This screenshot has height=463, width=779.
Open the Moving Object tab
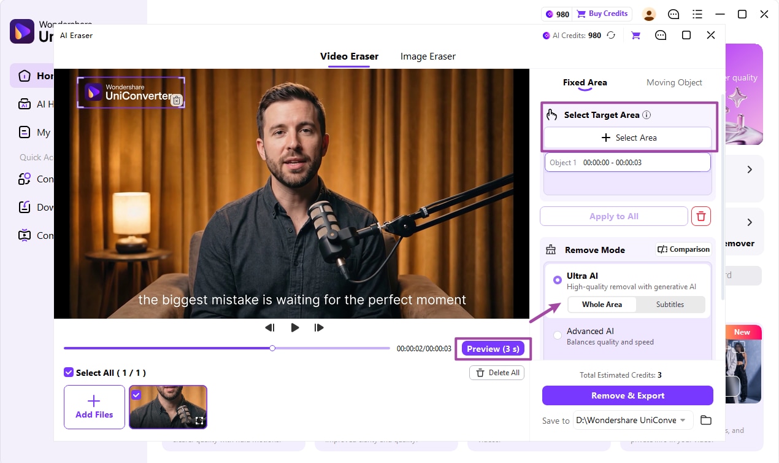674,82
